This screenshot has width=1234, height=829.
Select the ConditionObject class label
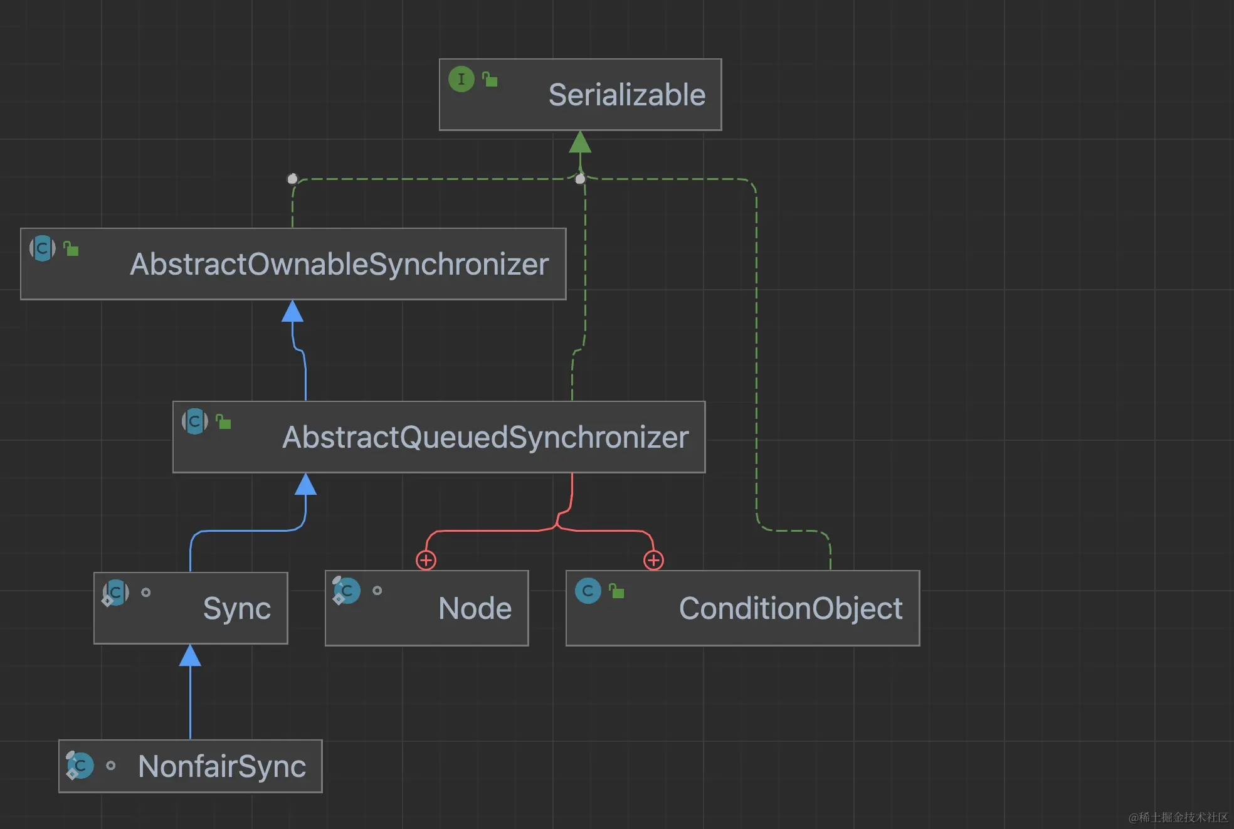791,608
